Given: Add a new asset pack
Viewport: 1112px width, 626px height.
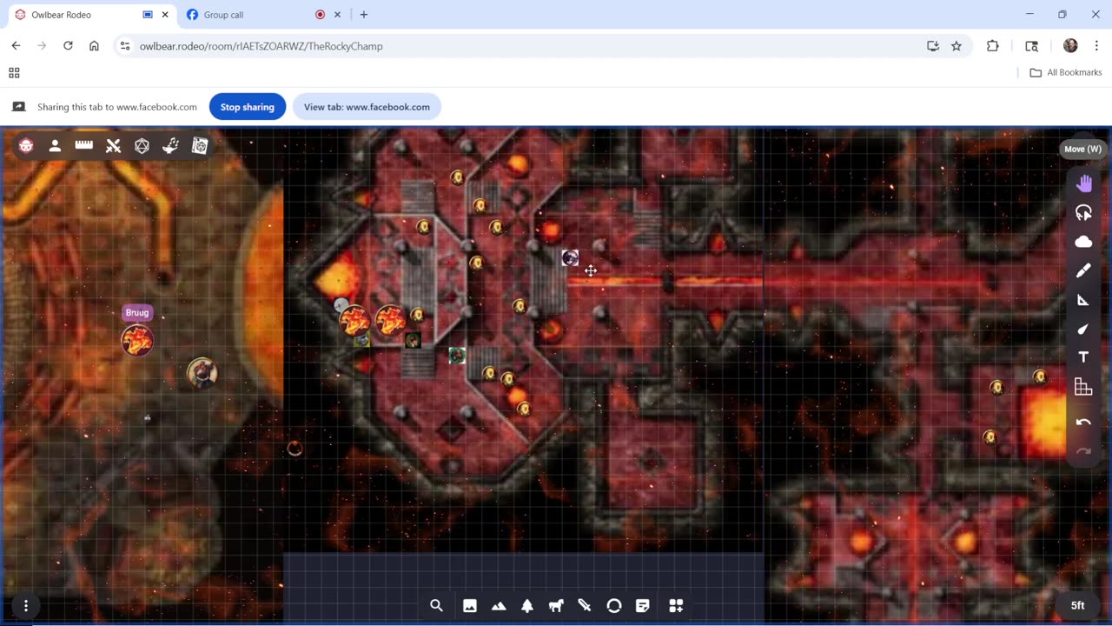Looking at the screenshot, I should coord(676,606).
